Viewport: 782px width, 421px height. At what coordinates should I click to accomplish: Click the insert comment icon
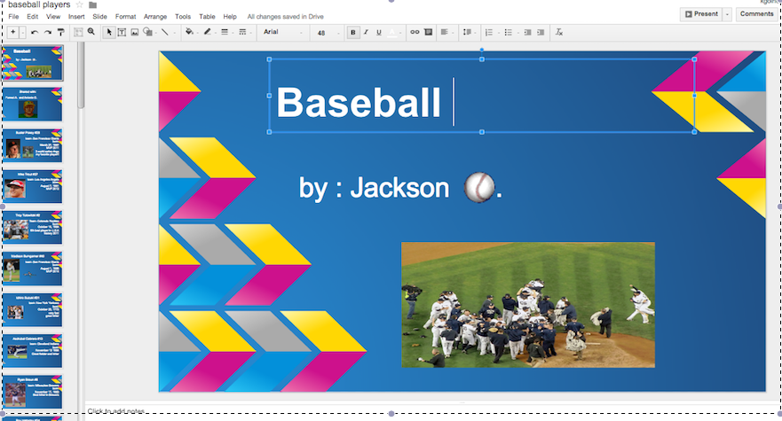pyautogui.click(x=428, y=32)
